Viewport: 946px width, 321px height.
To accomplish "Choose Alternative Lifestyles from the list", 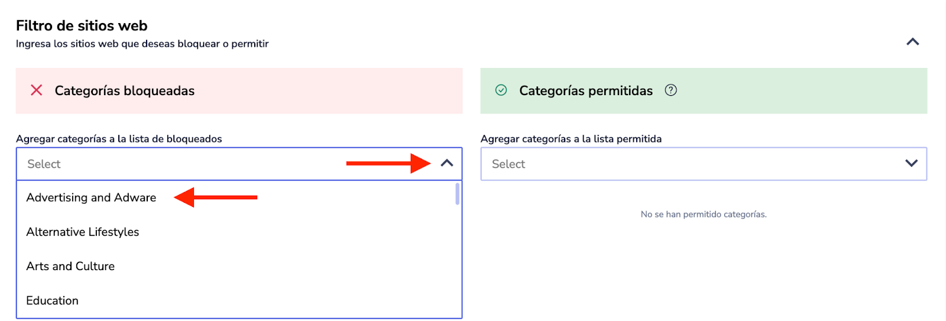I will click(83, 232).
